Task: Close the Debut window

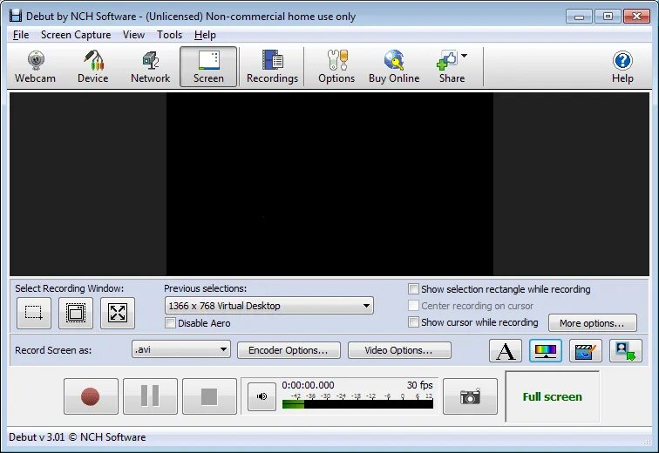Action: tap(636, 17)
